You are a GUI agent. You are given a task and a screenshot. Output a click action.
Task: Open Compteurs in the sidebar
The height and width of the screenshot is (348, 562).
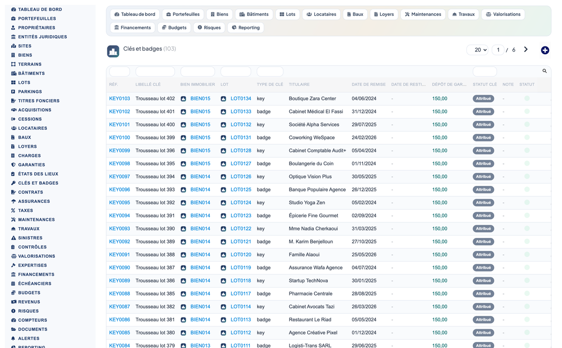(29, 320)
